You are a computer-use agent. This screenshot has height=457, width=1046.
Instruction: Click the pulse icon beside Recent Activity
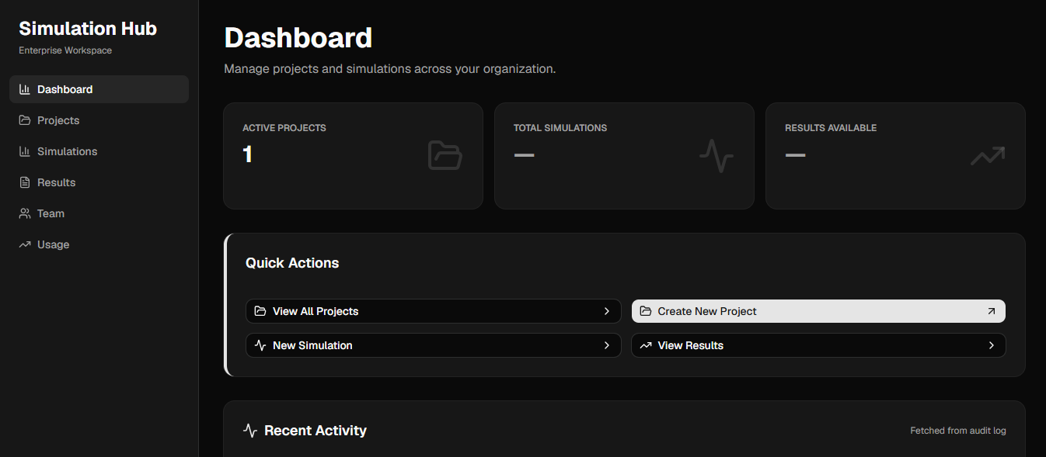pos(250,431)
